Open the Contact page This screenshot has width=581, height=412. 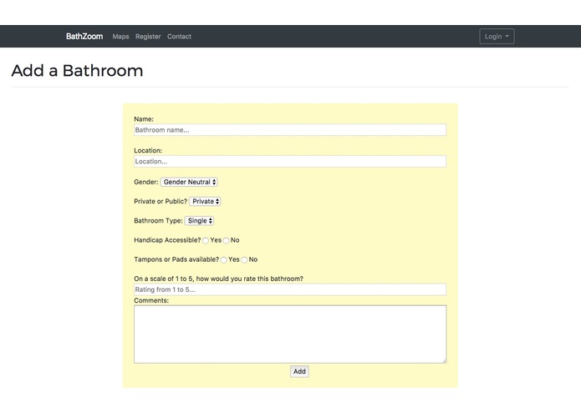click(x=179, y=36)
